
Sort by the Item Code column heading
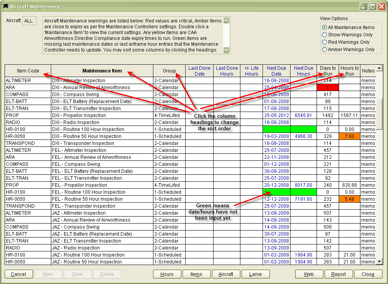pos(28,71)
